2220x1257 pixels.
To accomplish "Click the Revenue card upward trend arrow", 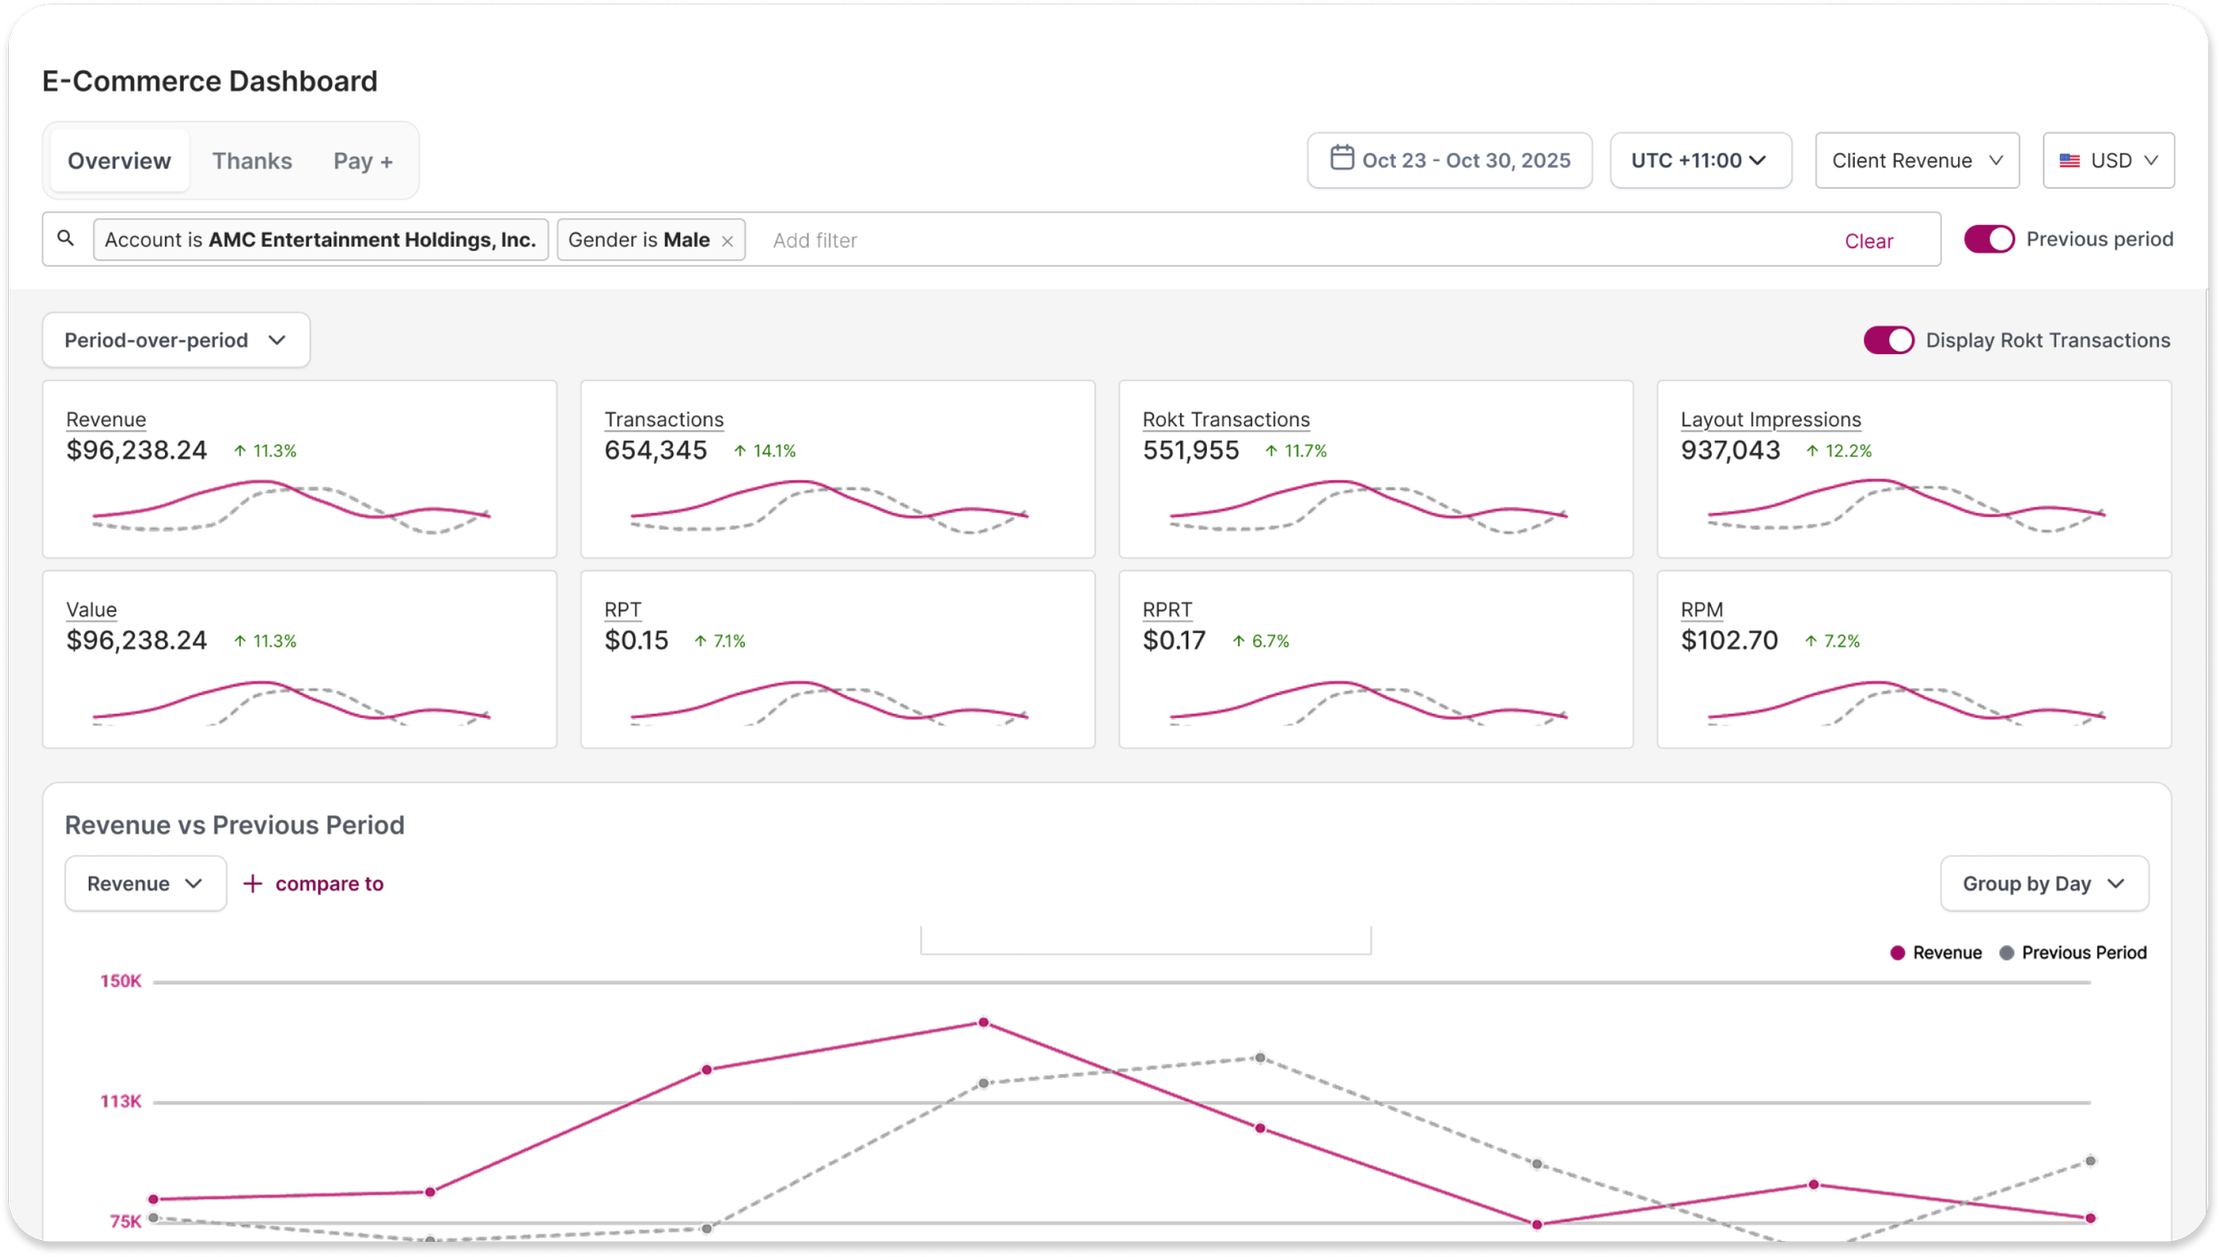I will [240, 451].
